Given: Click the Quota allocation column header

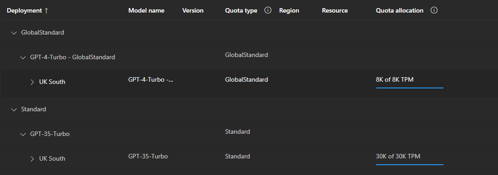Looking at the screenshot, I should pyautogui.click(x=399, y=10).
